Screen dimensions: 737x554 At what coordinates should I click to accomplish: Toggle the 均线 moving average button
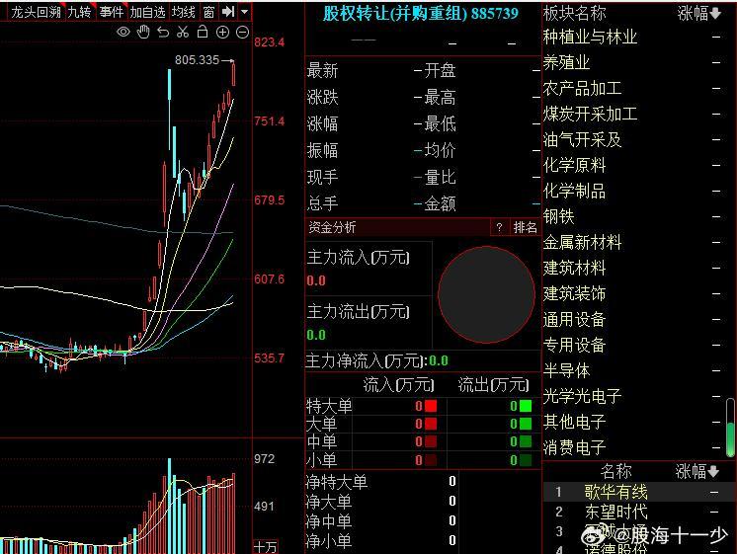[184, 12]
